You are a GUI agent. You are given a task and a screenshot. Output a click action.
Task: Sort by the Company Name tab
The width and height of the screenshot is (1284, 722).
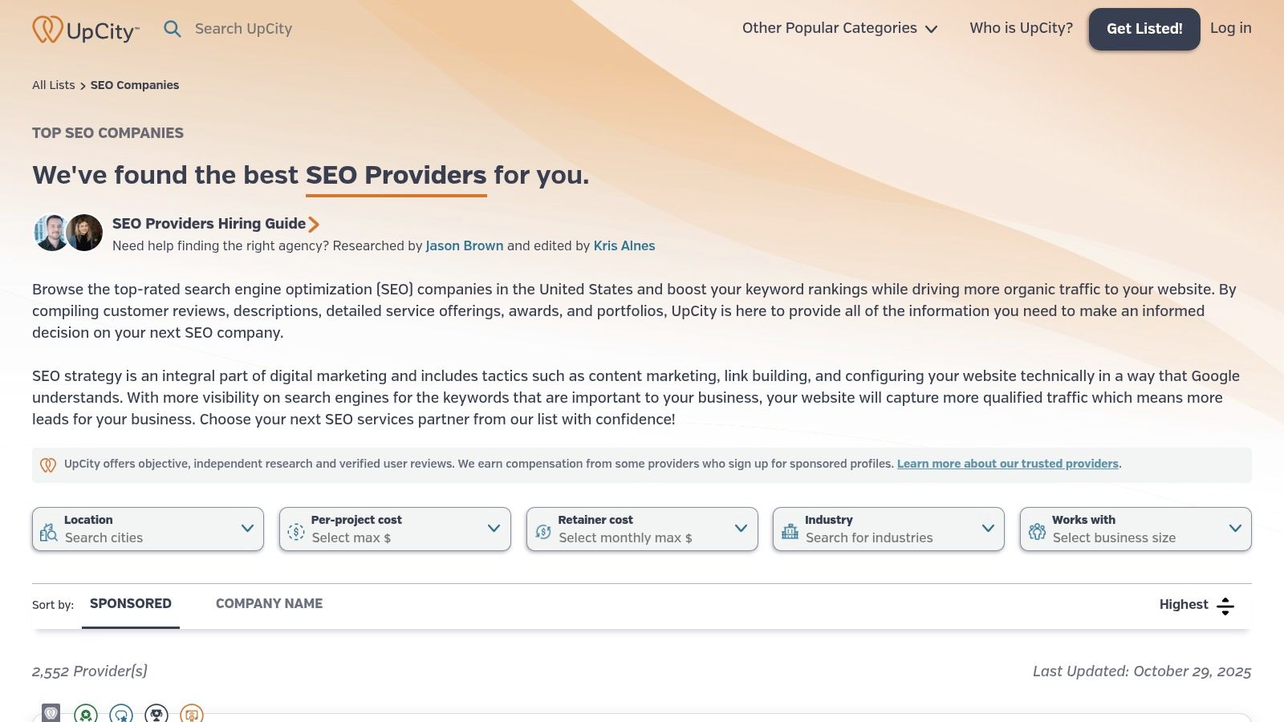tap(269, 604)
